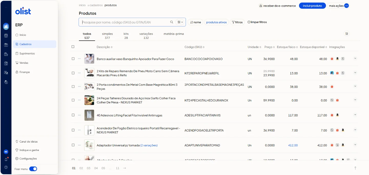
Task: Toggle the Fixar menu switch
Action: (33, 169)
